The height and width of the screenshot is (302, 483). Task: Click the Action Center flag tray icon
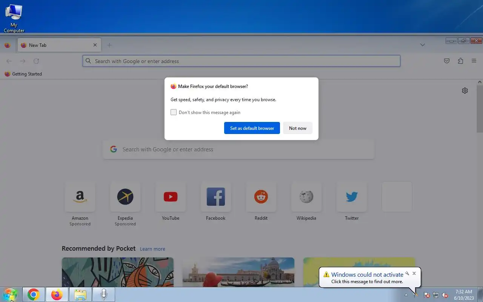[426, 295]
